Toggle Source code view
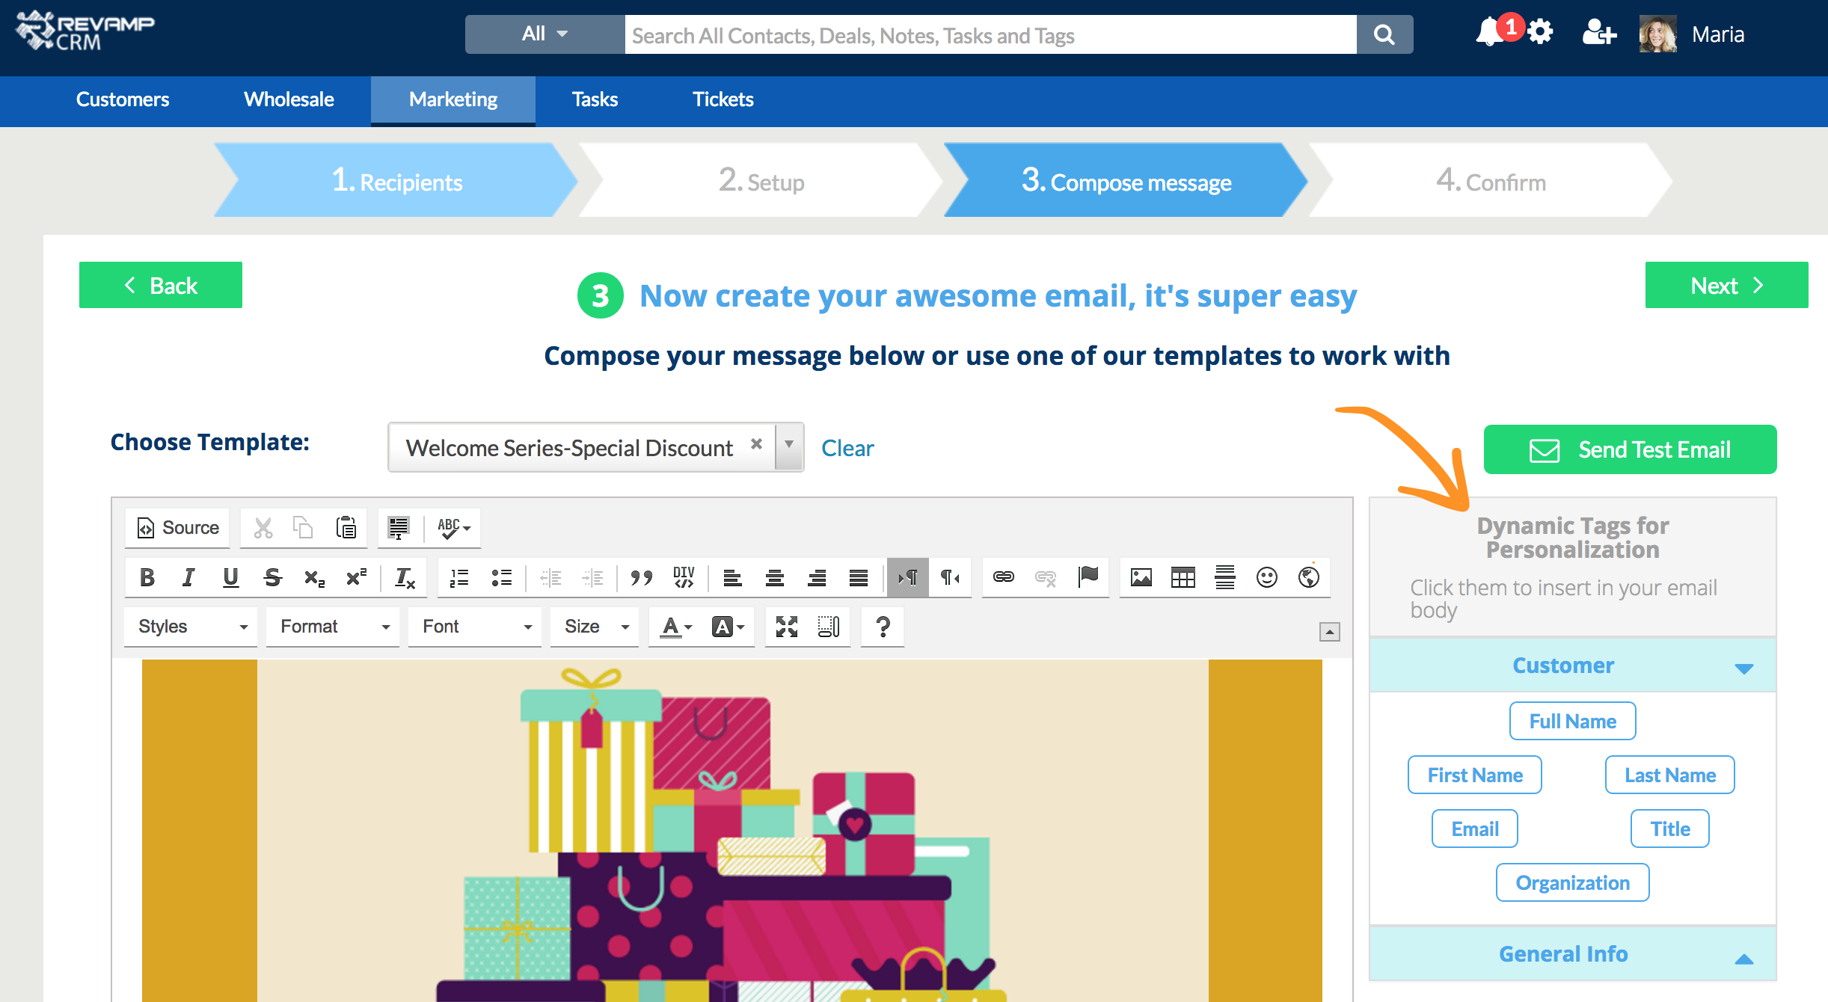The height and width of the screenshot is (1002, 1828). coord(178,528)
